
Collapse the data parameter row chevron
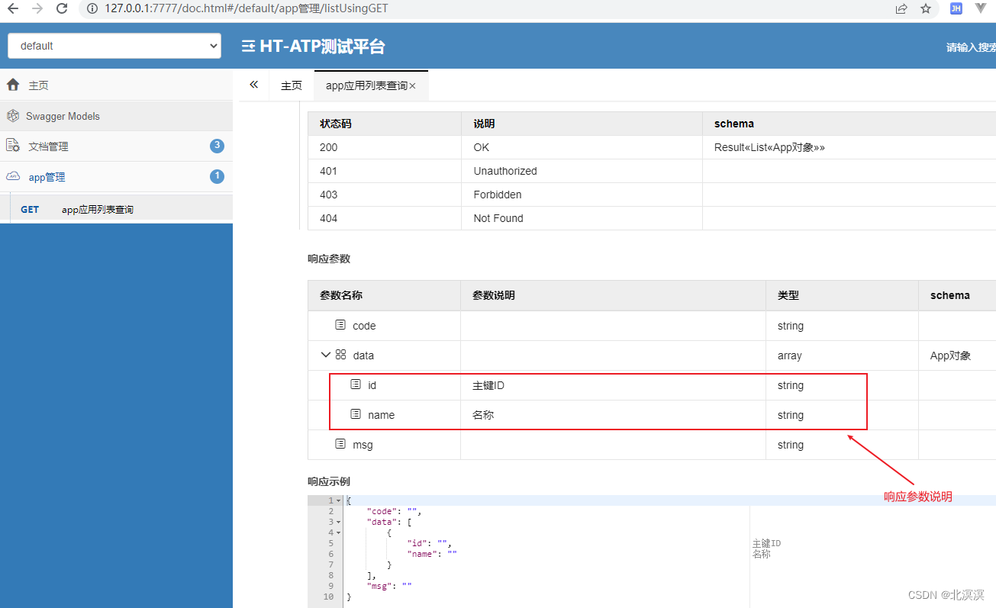[x=325, y=354]
